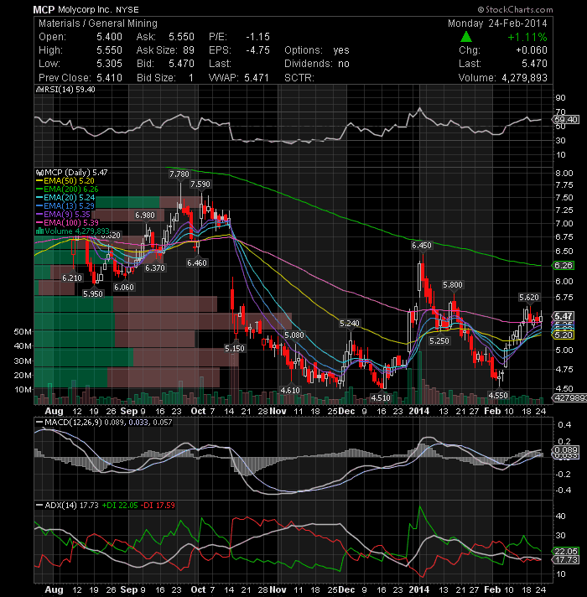
Task: Click the 5.47 last price axis tag
Action: click(564, 316)
